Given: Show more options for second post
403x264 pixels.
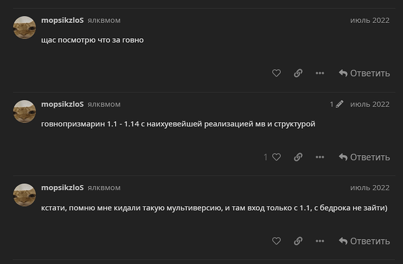Looking at the screenshot, I should pos(319,157).
